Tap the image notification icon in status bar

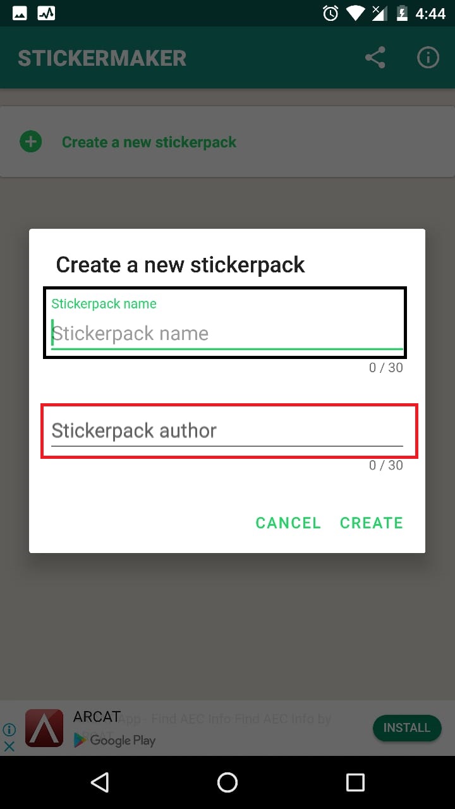[20, 13]
